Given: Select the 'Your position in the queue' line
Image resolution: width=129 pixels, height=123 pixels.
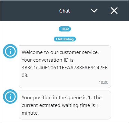Looking at the screenshot, I should [62, 98].
